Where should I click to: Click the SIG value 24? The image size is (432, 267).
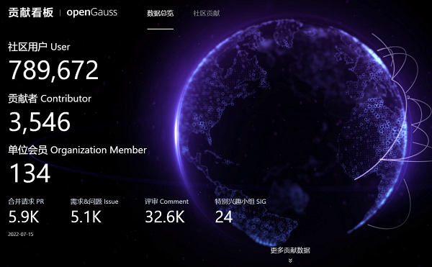point(224,217)
